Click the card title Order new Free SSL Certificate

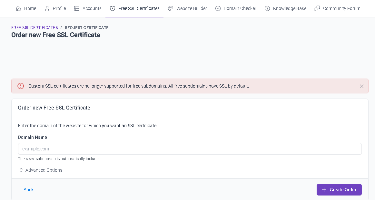click(x=54, y=108)
